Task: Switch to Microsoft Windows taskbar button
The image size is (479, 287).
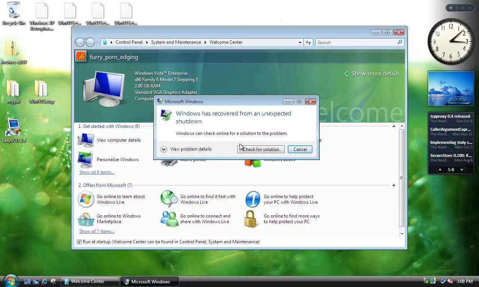Action: 150,281
